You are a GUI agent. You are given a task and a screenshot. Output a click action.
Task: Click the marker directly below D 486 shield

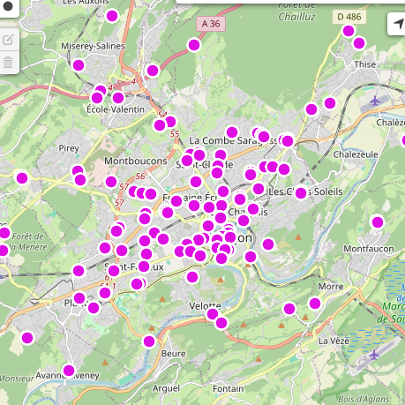point(349,31)
